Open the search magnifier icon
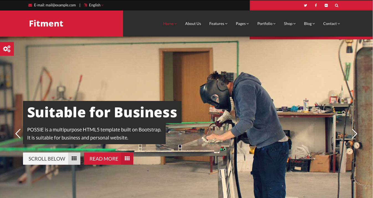Image resolution: width=373 pixels, height=198 pixels. 336,5
